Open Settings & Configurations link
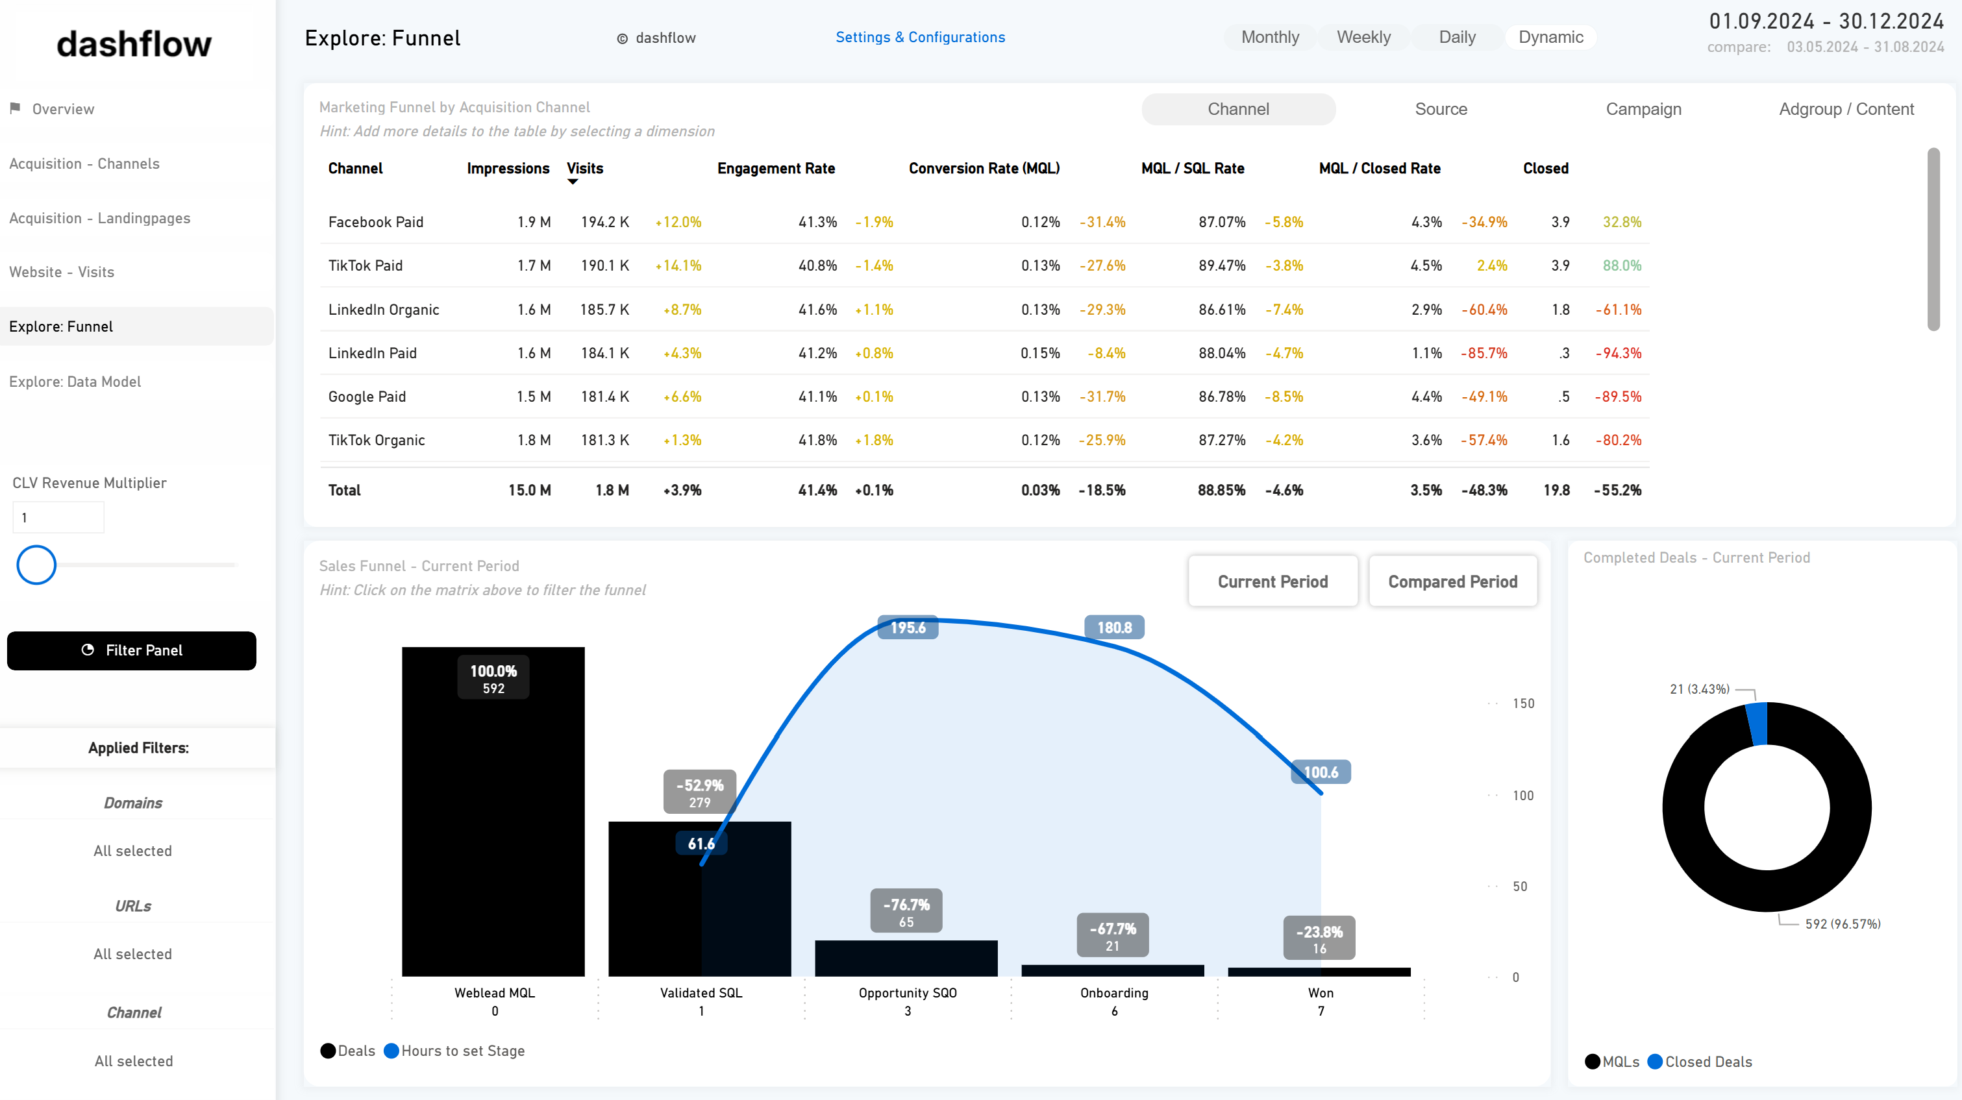This screenshot has width=1962, height=1100. click(919, 37)
